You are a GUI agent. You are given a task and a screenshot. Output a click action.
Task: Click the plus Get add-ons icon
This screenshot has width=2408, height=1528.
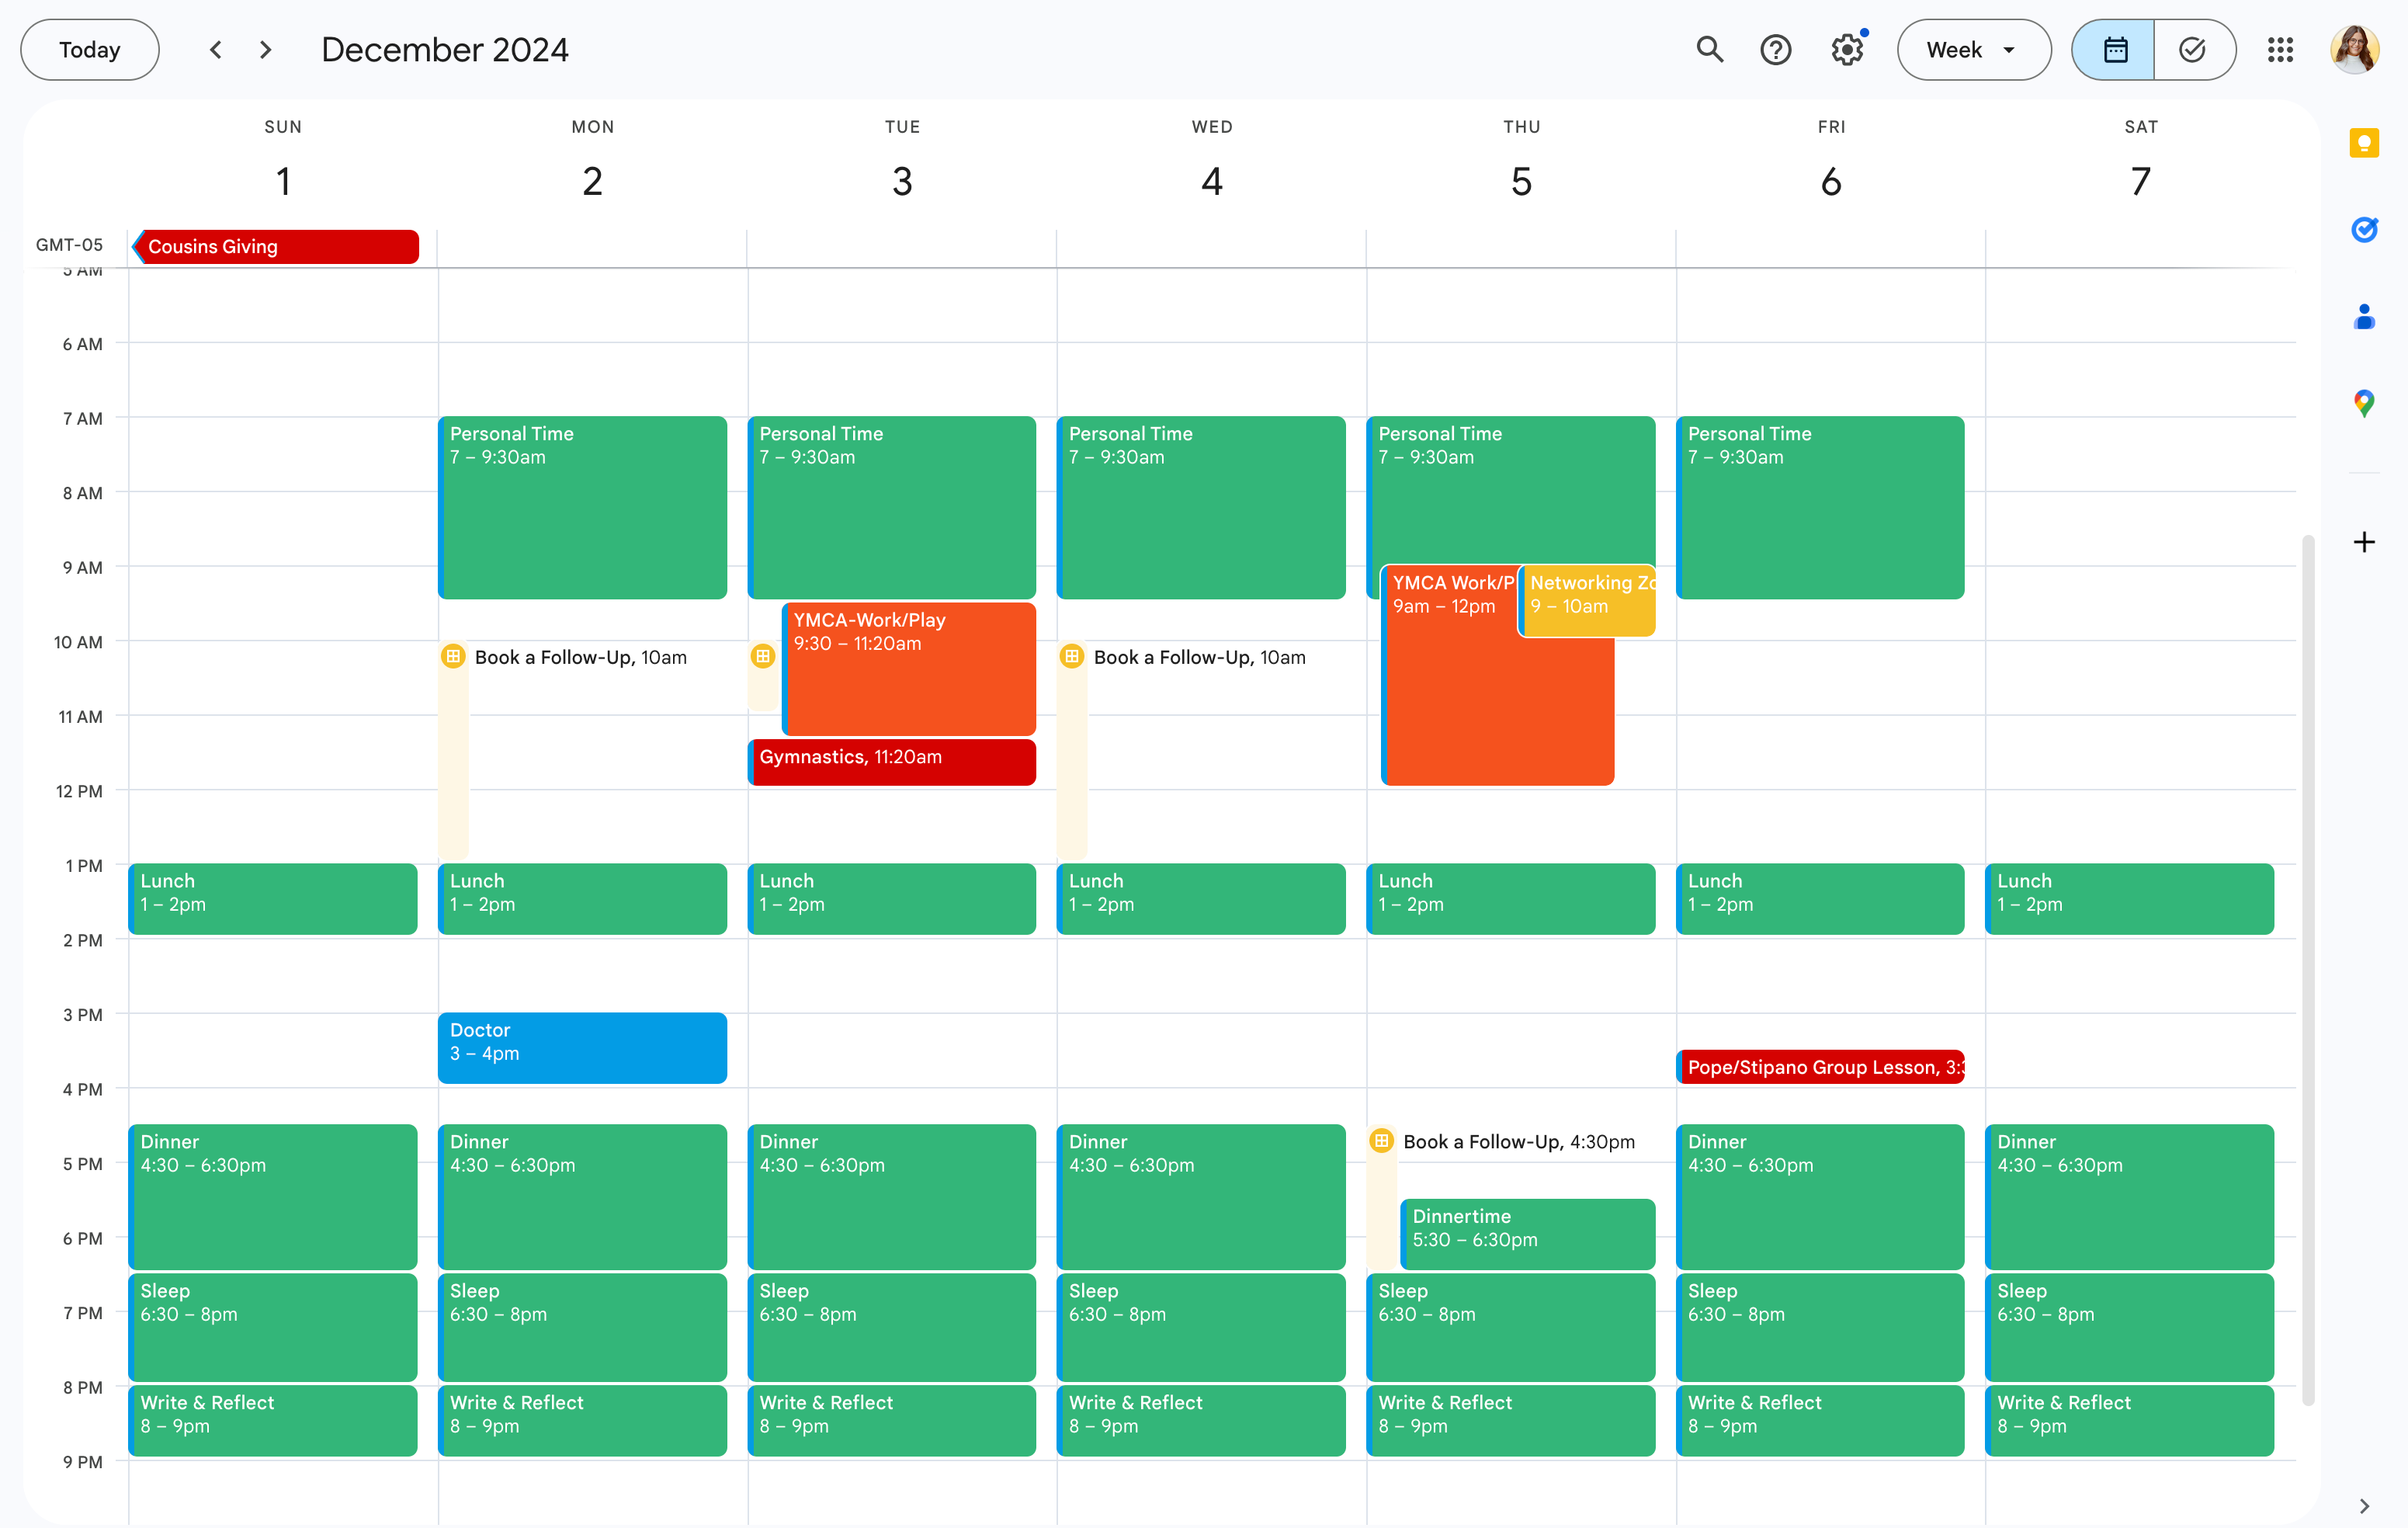(x=2363, y=542)
